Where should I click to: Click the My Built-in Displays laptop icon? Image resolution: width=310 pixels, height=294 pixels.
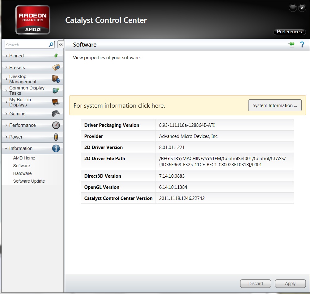pyautogui.click(x=56, y=102)
